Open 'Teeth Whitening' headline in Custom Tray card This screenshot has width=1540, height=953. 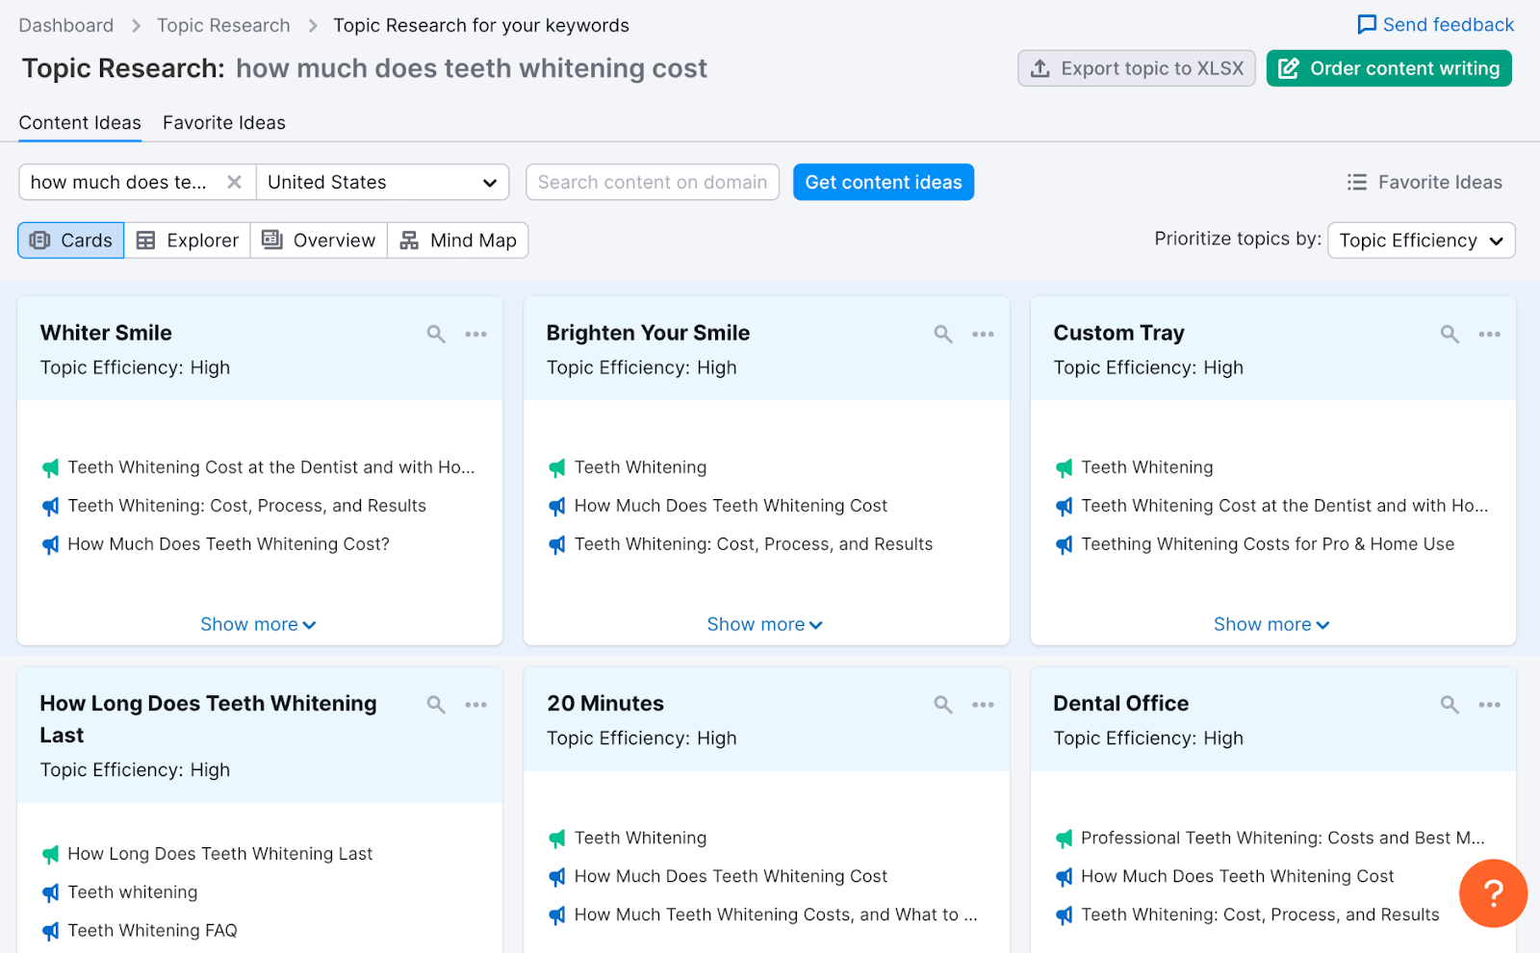(1146, 467)
